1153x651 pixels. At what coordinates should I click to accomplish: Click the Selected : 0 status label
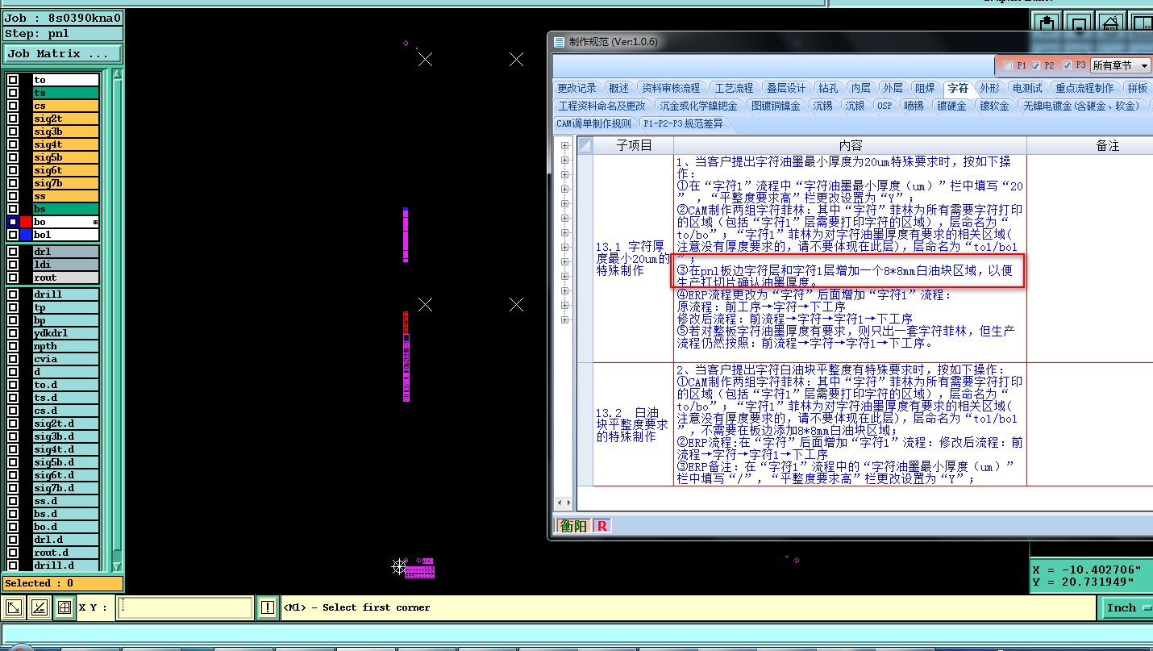(x=62, y=583)
